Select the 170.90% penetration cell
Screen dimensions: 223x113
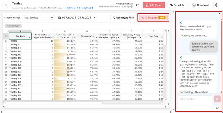pyautogui.click(x=65, y=55)
